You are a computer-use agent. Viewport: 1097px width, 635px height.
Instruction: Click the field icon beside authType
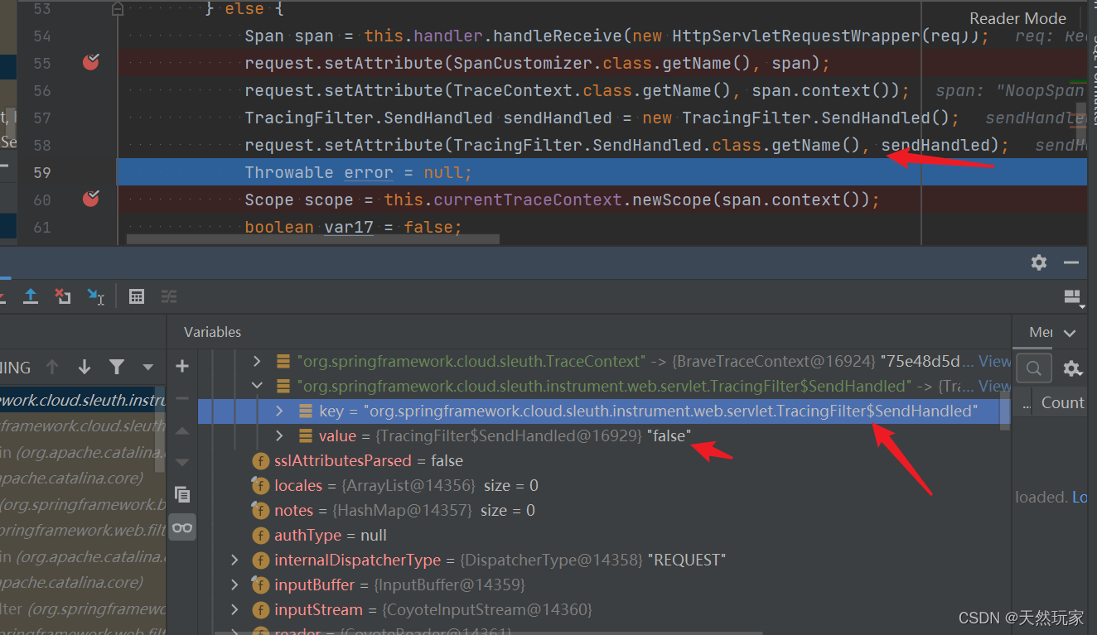[x=260, y=536]
